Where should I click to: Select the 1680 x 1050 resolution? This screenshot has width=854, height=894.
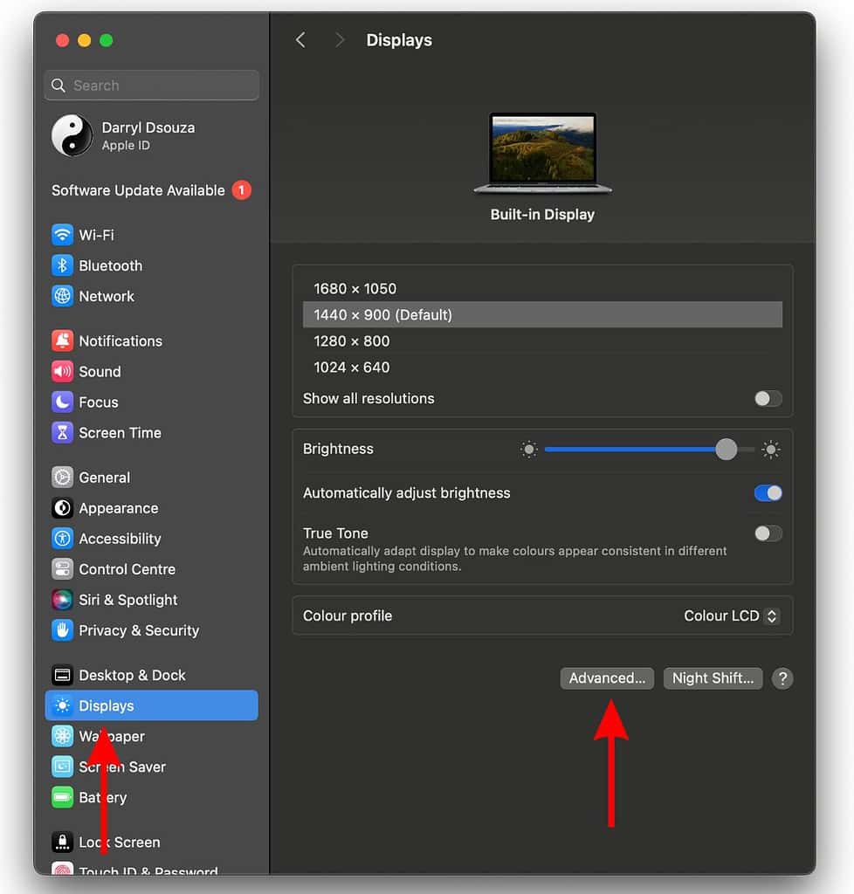(354, 288)
